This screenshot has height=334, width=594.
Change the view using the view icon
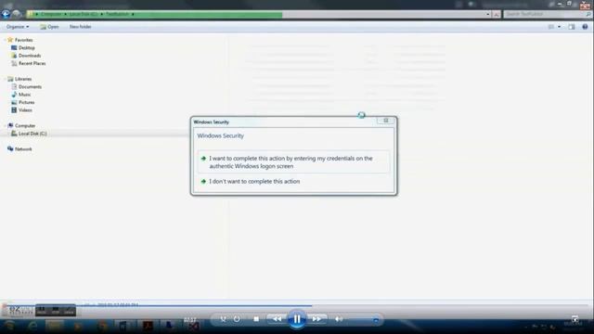coord(550,27)
